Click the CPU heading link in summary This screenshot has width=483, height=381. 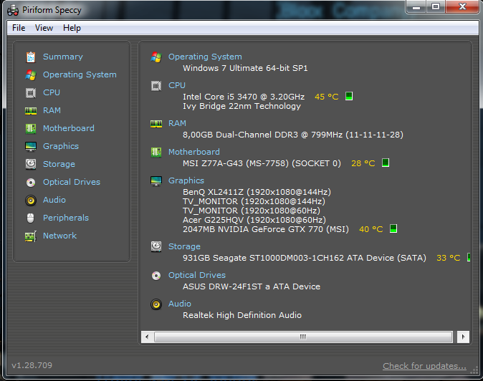[177, 85]
